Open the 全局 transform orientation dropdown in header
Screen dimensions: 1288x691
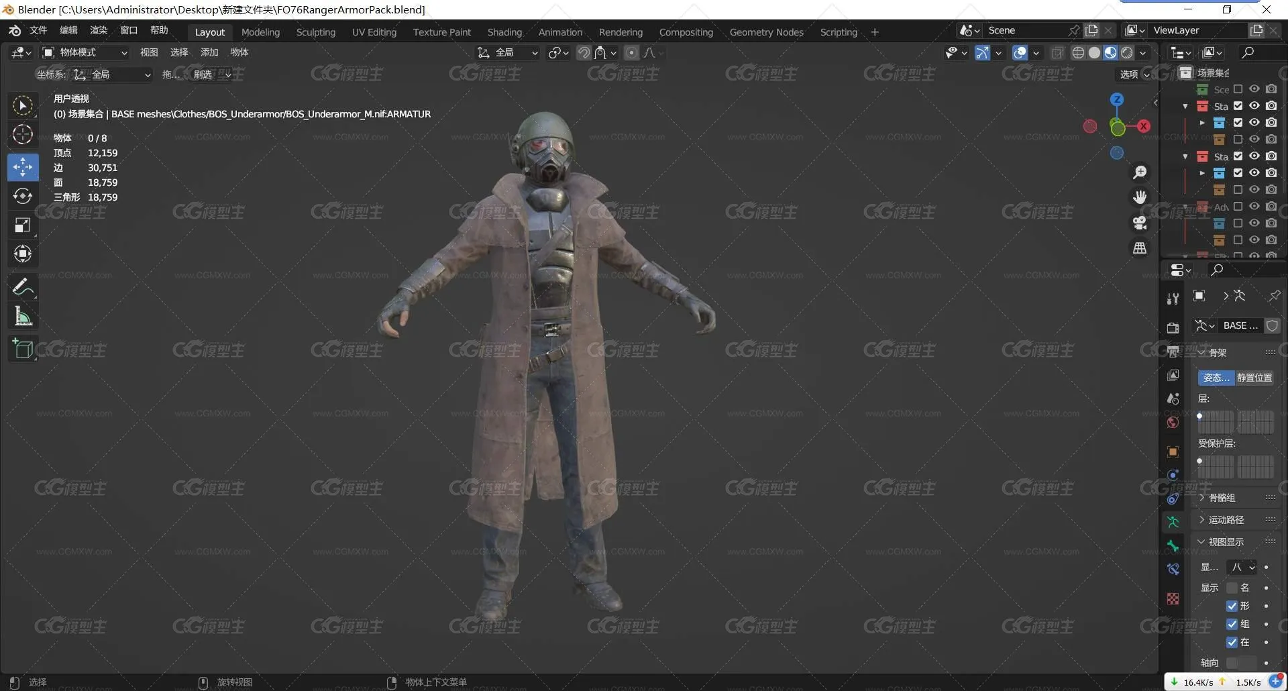pyautogui.click(x=507, y=53)
